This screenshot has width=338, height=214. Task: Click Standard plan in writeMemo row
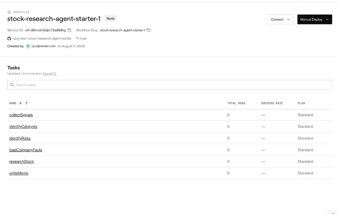305,173
